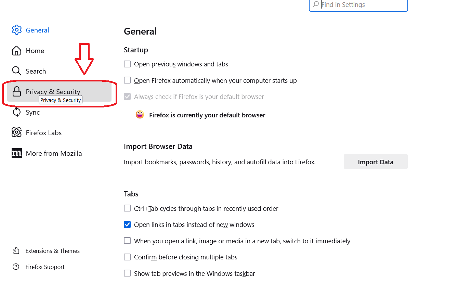
Task: Check Open Firefox automatically at startup
Action: pos(127,80)
